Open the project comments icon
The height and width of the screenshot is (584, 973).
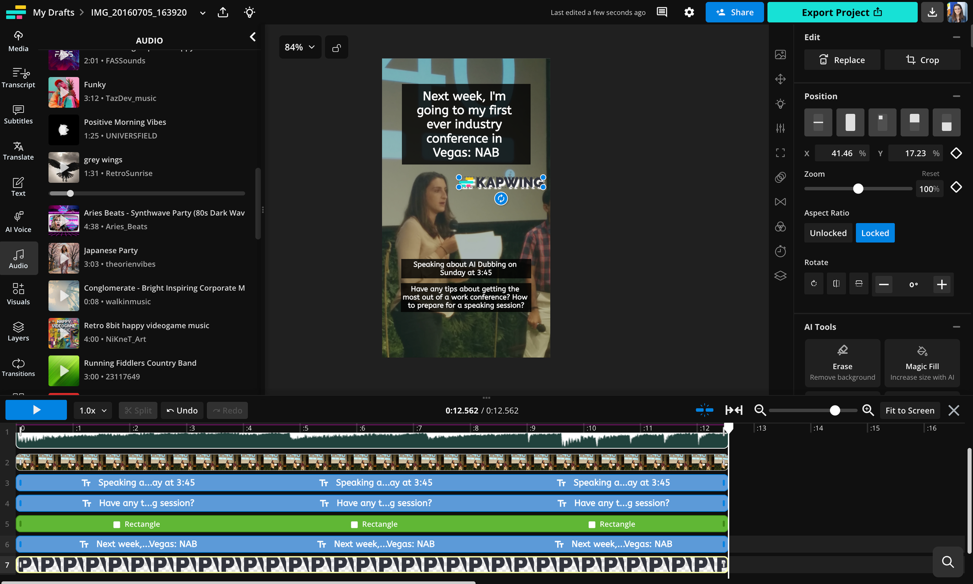pos(662,12)
